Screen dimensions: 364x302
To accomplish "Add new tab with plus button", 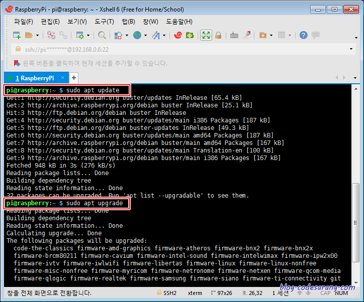I will 74,78.
